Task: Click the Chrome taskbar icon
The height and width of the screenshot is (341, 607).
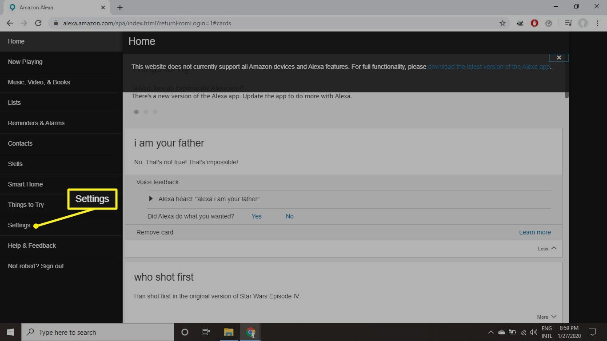Action: [x=251, y=332]
